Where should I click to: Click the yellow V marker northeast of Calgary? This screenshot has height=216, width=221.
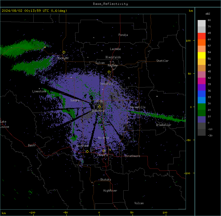point(110,150)
